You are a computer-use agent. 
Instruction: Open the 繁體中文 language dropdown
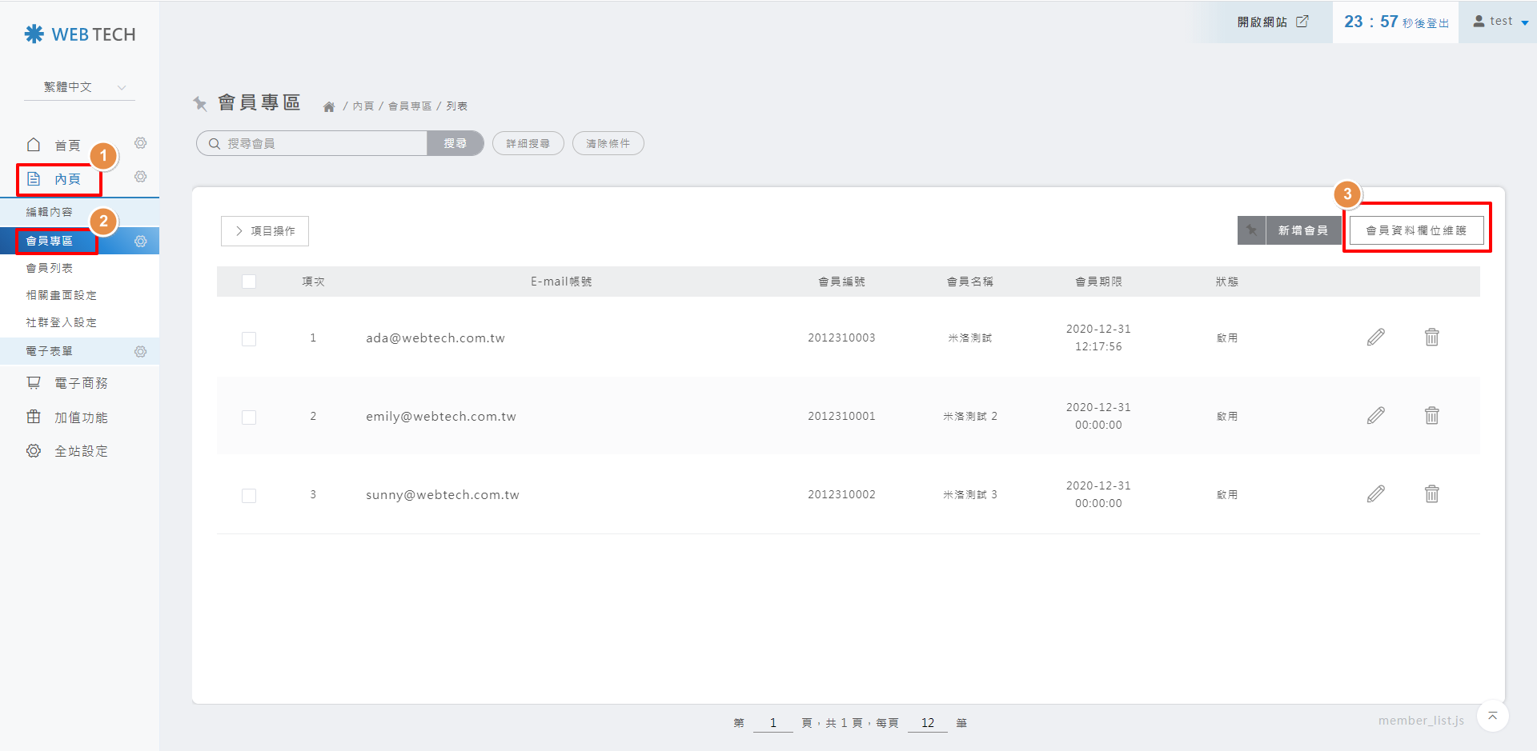tap(79, 87)
